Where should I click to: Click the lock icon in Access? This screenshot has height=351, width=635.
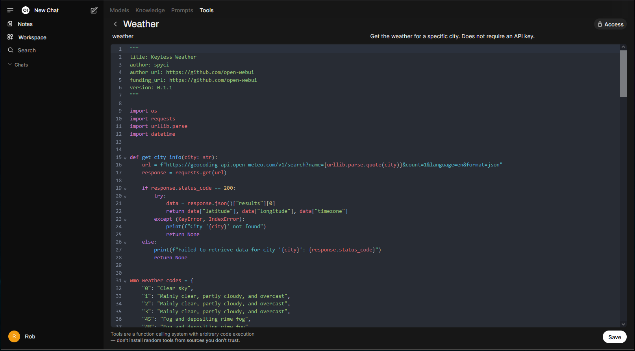(600, 24)
